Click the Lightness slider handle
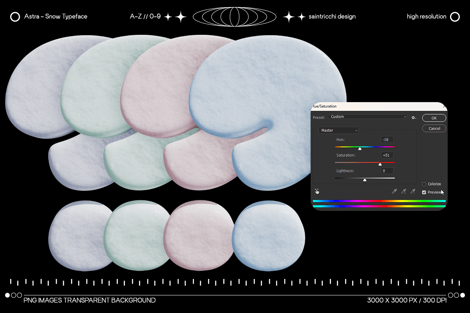Screen dimensions: 470x313 point(365,180)
